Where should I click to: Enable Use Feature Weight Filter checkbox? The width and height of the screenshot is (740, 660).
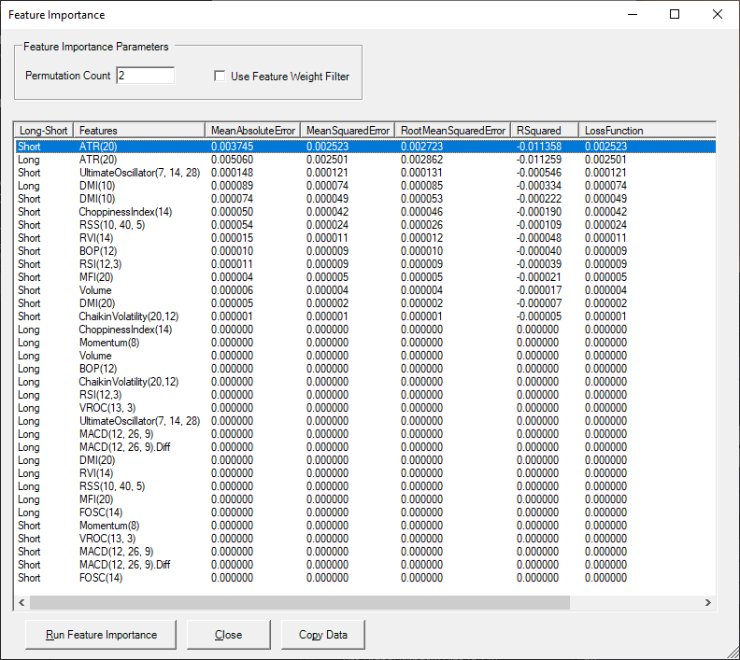click(220, 76)
